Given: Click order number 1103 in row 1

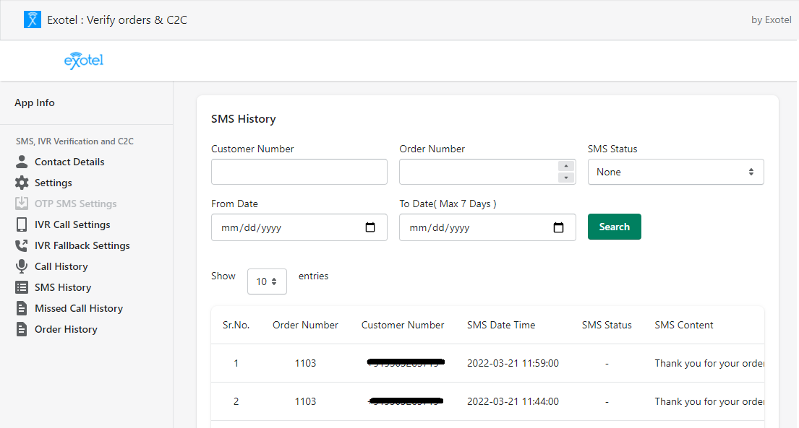Looking at the screenshot, I should tap(305, 363).
